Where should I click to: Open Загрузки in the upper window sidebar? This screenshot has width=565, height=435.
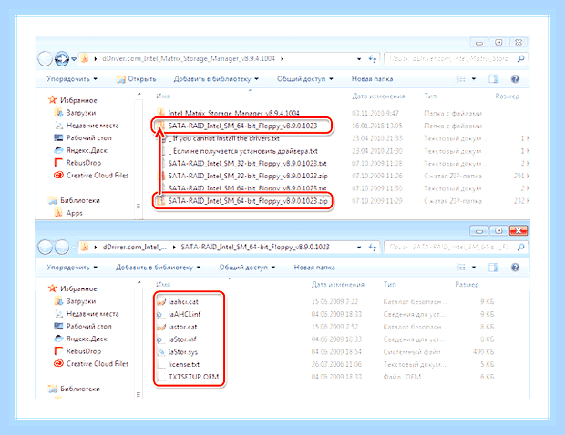[75, 113]
